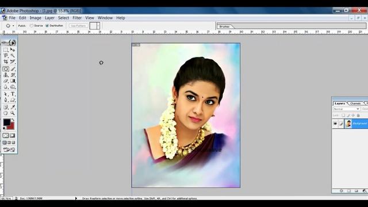Switch to the Layers tab

coord(340,103)
